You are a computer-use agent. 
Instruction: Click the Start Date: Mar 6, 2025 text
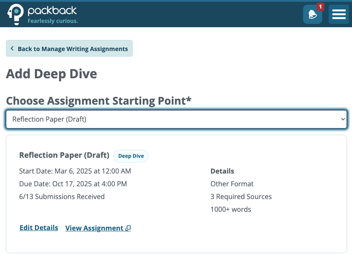75,171
